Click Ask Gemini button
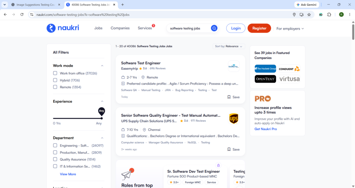Image resolution: width=355 pixels, height=188 pixels. pos(306,4)
